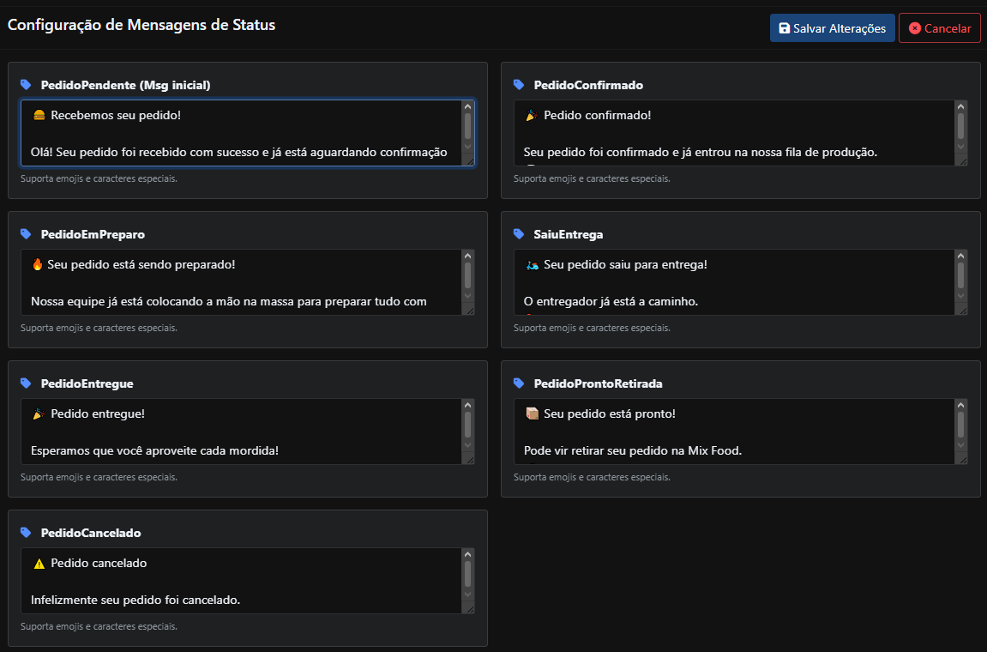Viewport: 987px width, 652px height.
Task: Click the tag icon beside PedidoConfirmado
Action: [519, 84]
